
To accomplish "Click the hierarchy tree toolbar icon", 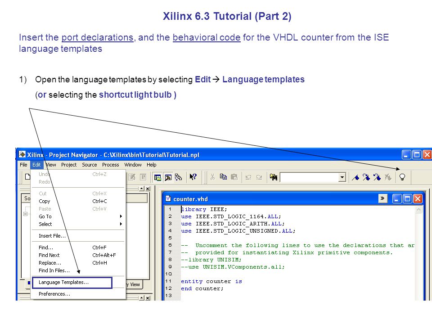I will 179,177.
